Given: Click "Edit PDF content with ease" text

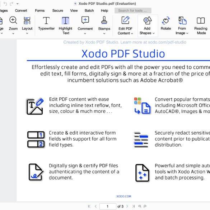Looking at the screenshot, I should [x=79, y=99].
